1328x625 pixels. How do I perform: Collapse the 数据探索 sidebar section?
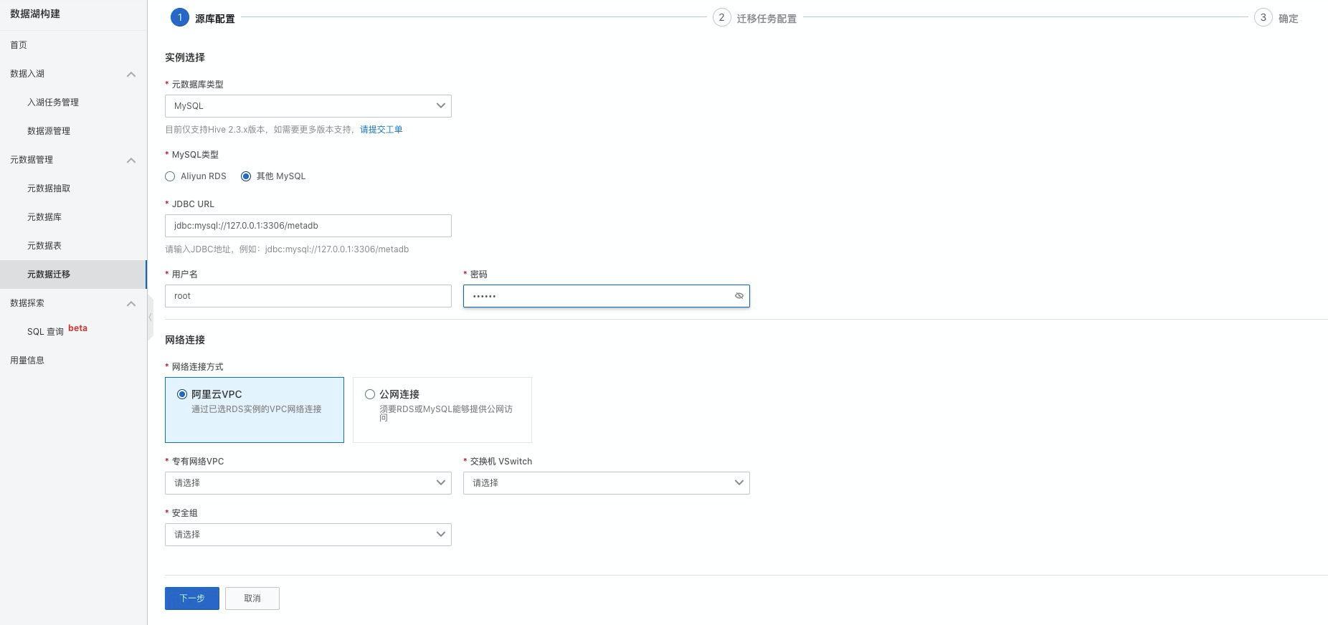pos(131,303)
